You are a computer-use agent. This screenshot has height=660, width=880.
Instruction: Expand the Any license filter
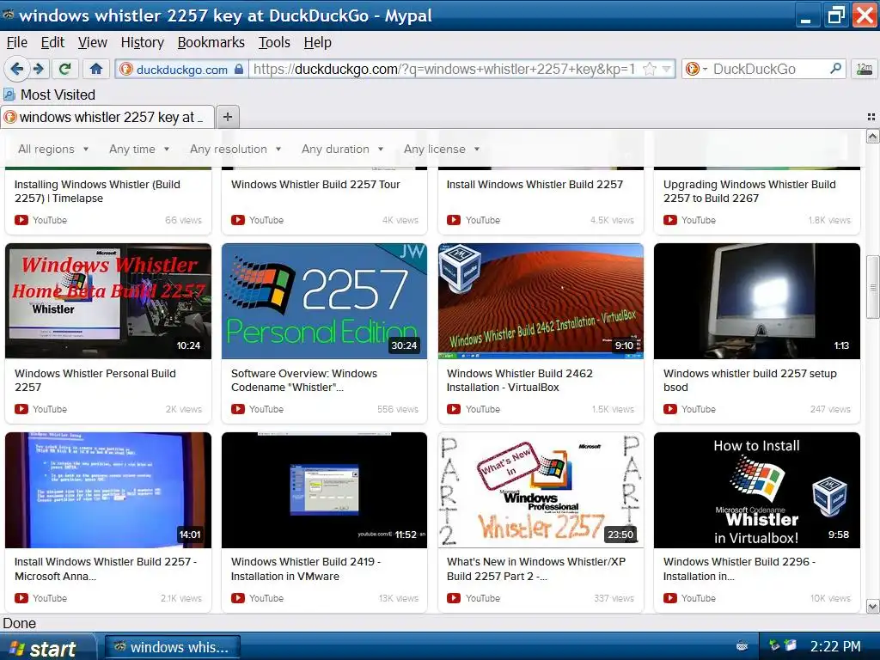[442, 149]
